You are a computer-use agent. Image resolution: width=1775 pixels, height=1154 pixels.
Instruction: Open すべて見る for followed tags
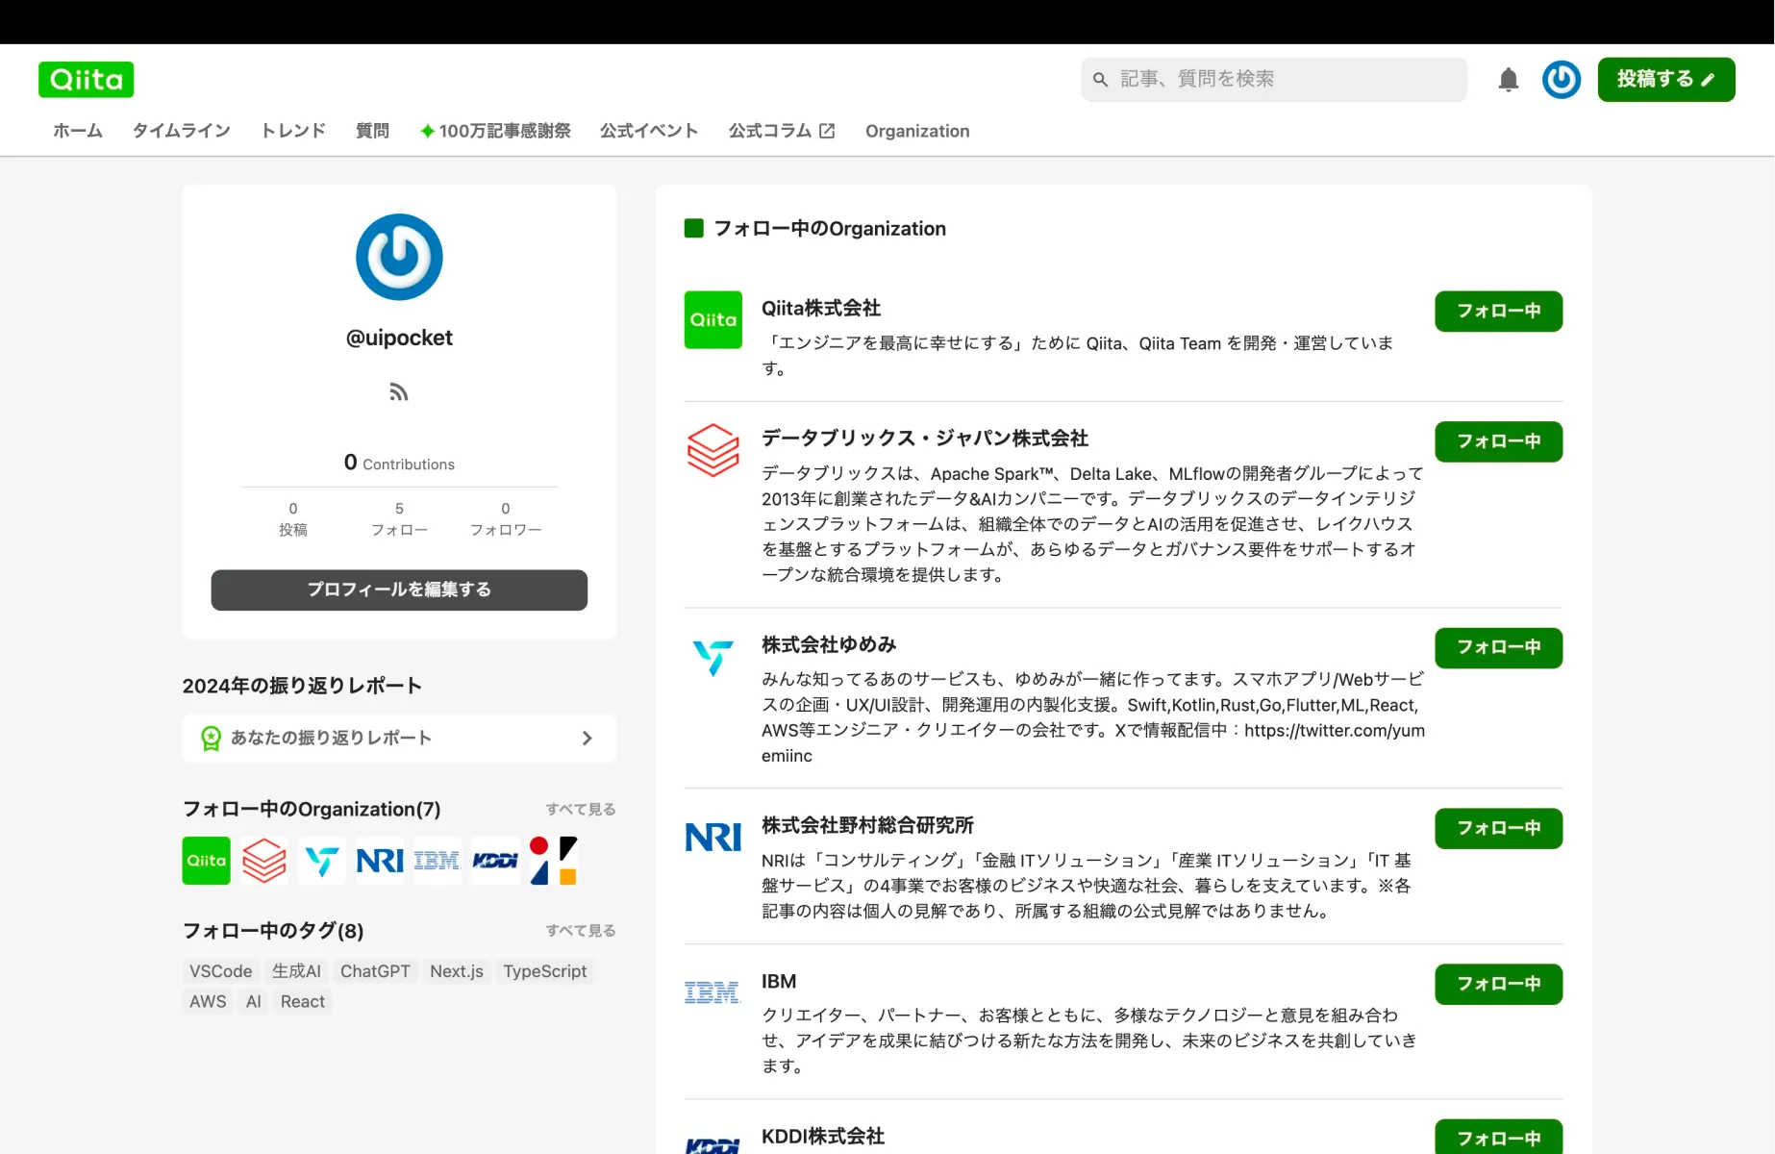point(580,930)
